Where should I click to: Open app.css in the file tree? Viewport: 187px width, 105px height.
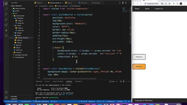pos(19,45)
